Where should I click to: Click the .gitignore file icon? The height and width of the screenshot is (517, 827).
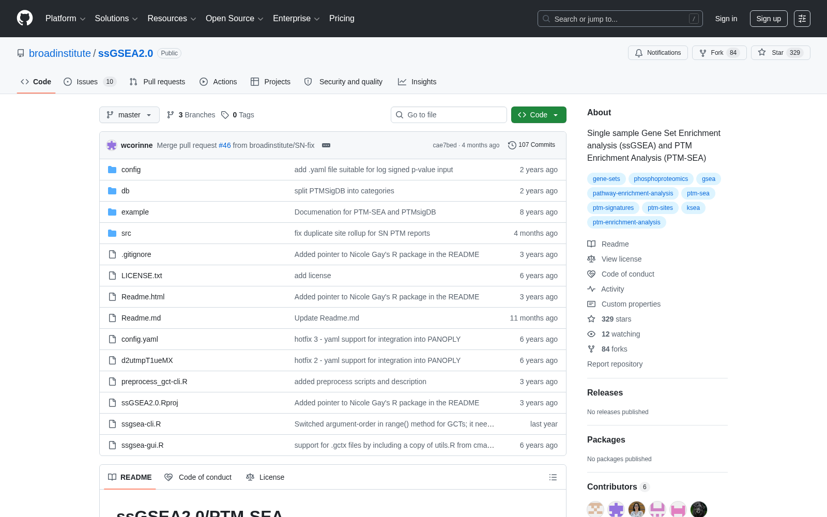[x=112, y=254]
